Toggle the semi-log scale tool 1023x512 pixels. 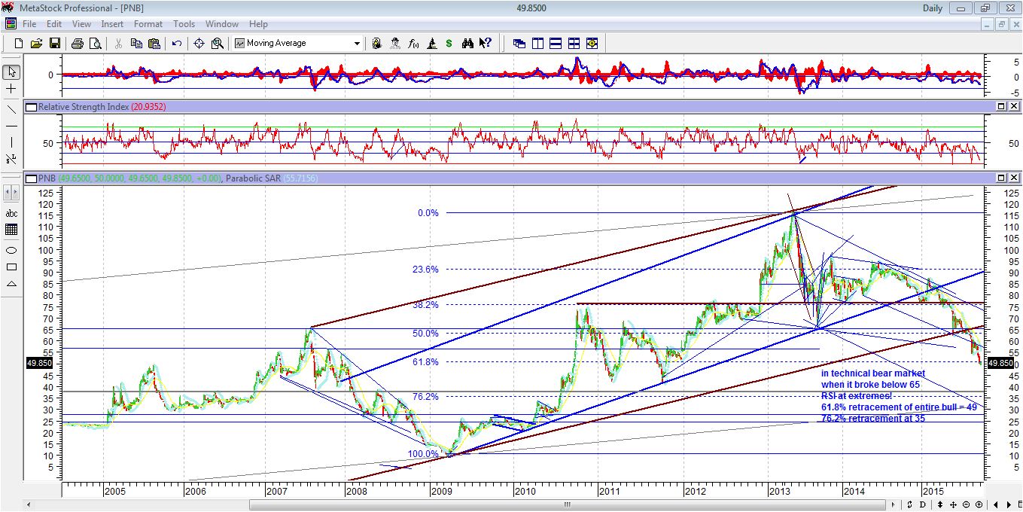click(11, 157)
